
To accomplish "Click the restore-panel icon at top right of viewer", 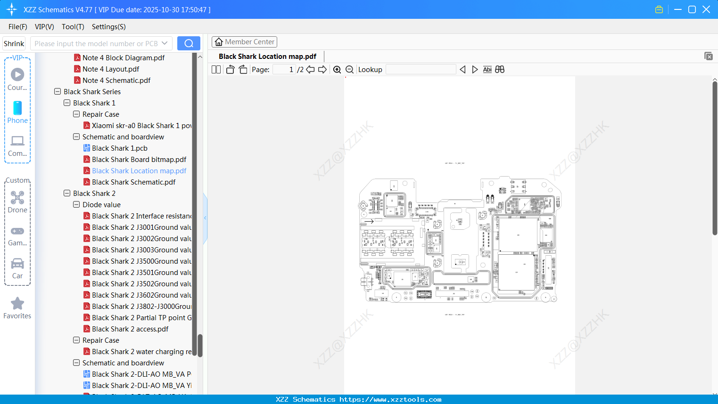I will (x=709, y=56).
